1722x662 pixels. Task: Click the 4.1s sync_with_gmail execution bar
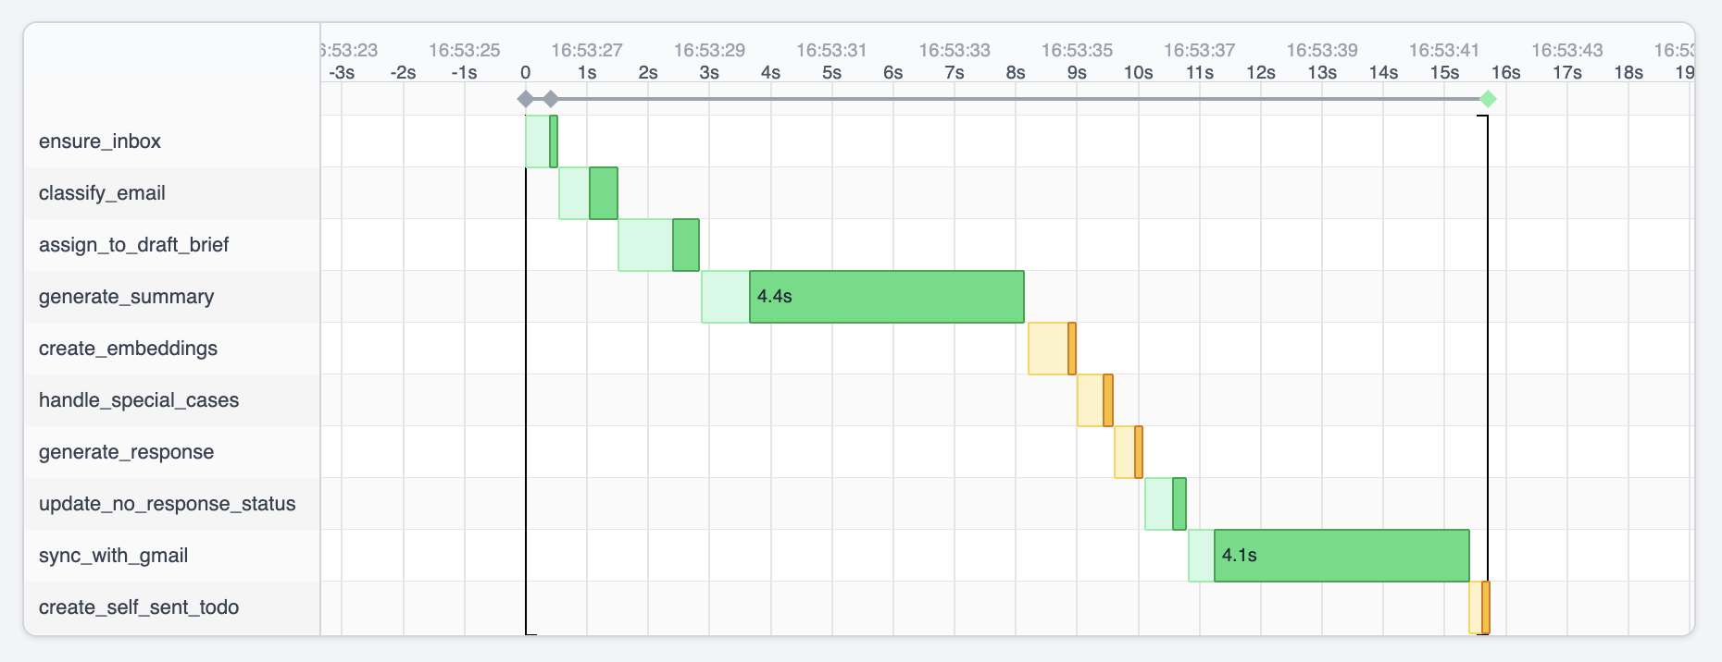[x=1341, y=556]
